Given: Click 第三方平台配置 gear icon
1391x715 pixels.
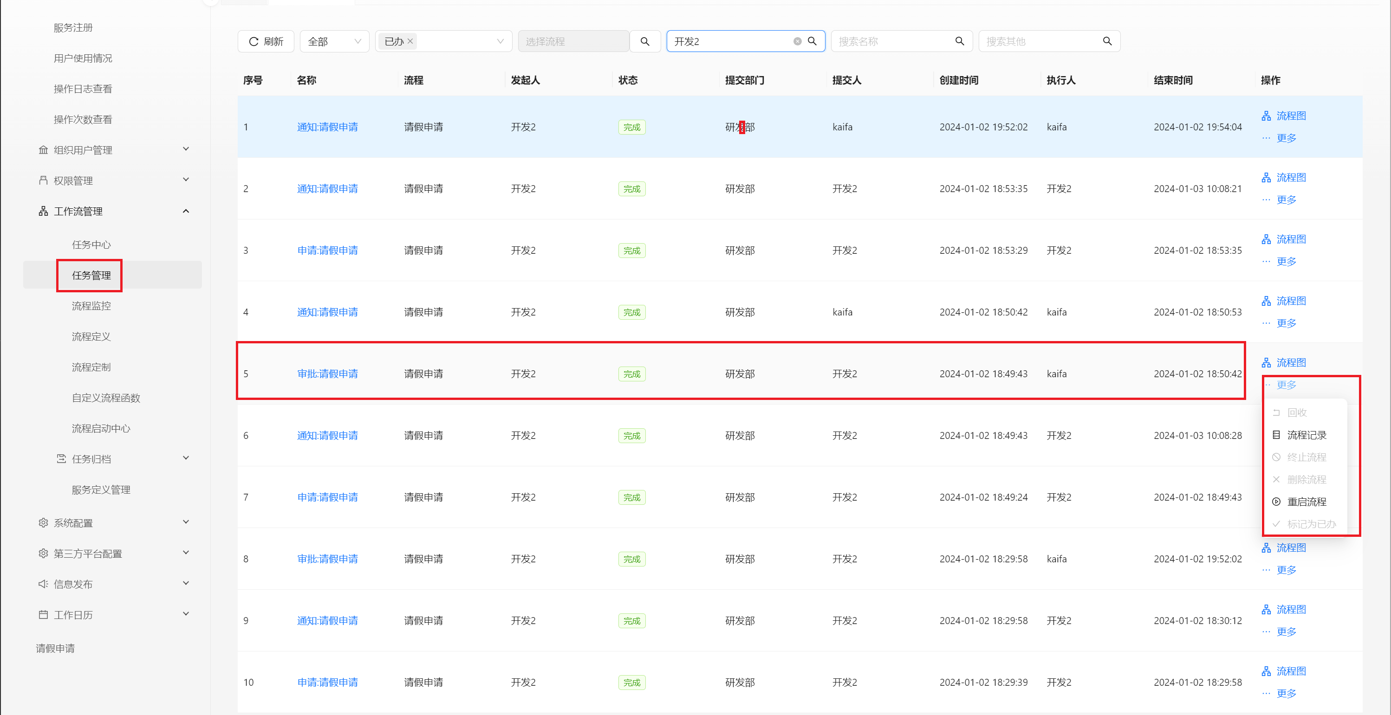Looking at the screenshot, I should (43, 553).
